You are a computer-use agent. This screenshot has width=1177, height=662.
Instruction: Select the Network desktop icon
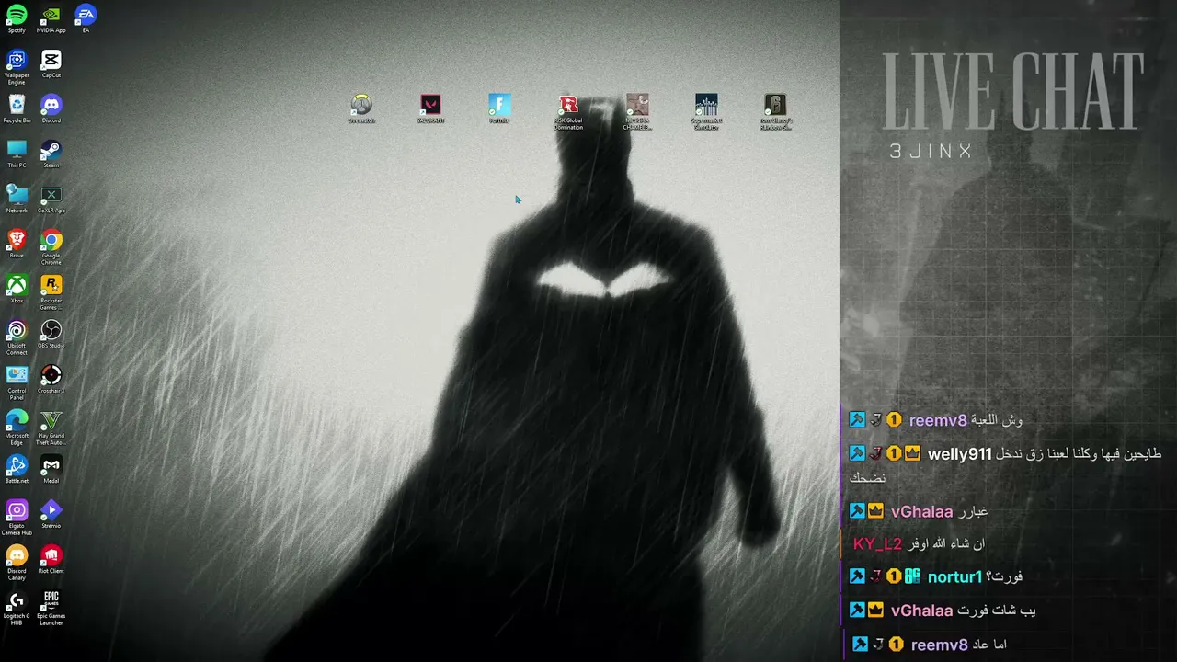(17, 200)
